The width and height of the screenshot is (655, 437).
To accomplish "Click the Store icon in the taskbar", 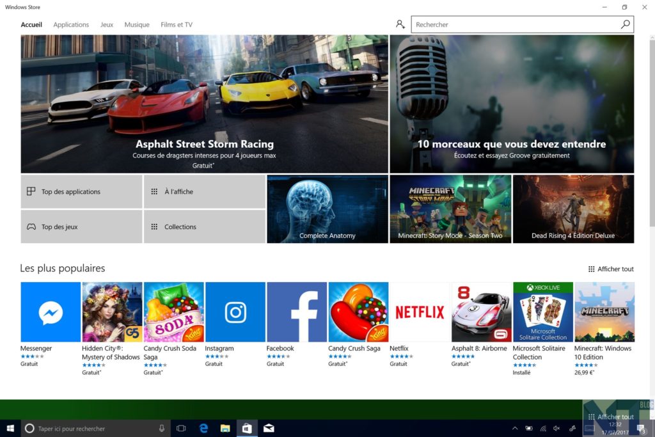I will [x=247, y=428].
